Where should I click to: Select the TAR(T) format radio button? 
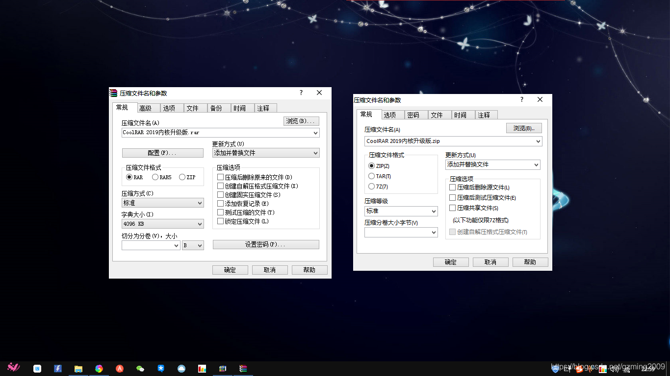[x=371, y=176]
